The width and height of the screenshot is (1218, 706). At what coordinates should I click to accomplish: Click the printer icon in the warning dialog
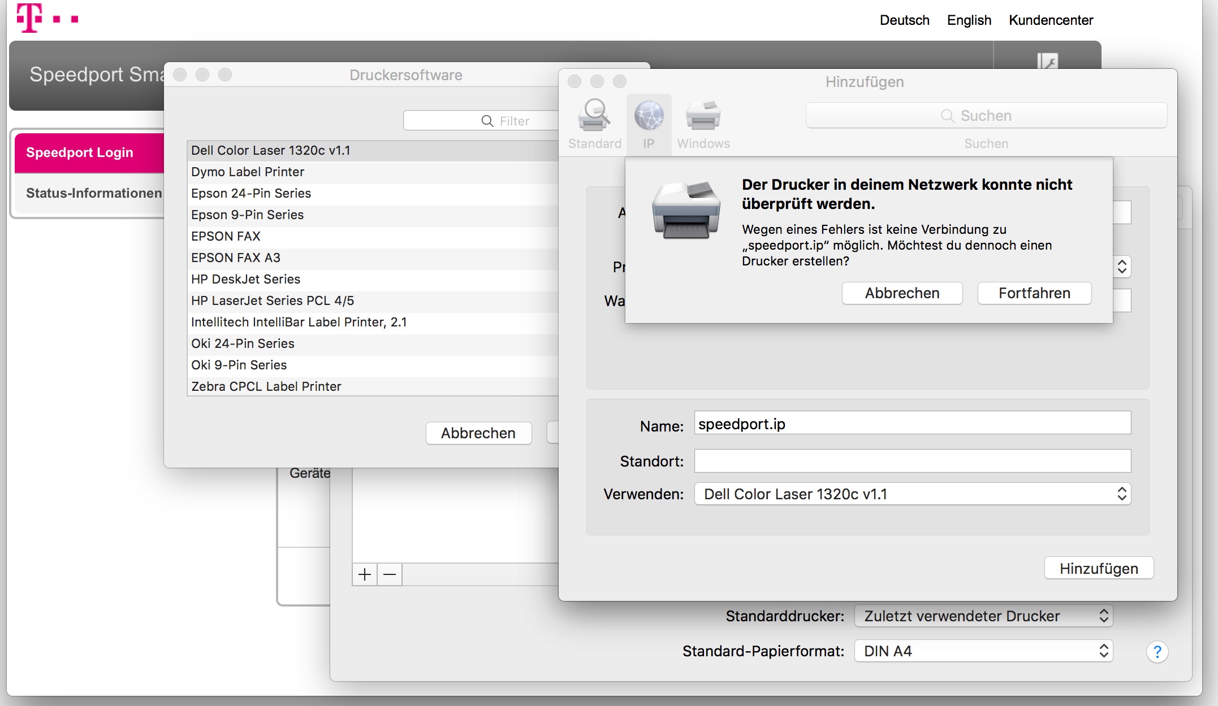click(686, 210)
